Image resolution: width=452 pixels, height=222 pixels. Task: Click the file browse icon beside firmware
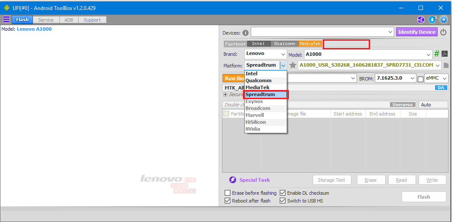point(446,65)
